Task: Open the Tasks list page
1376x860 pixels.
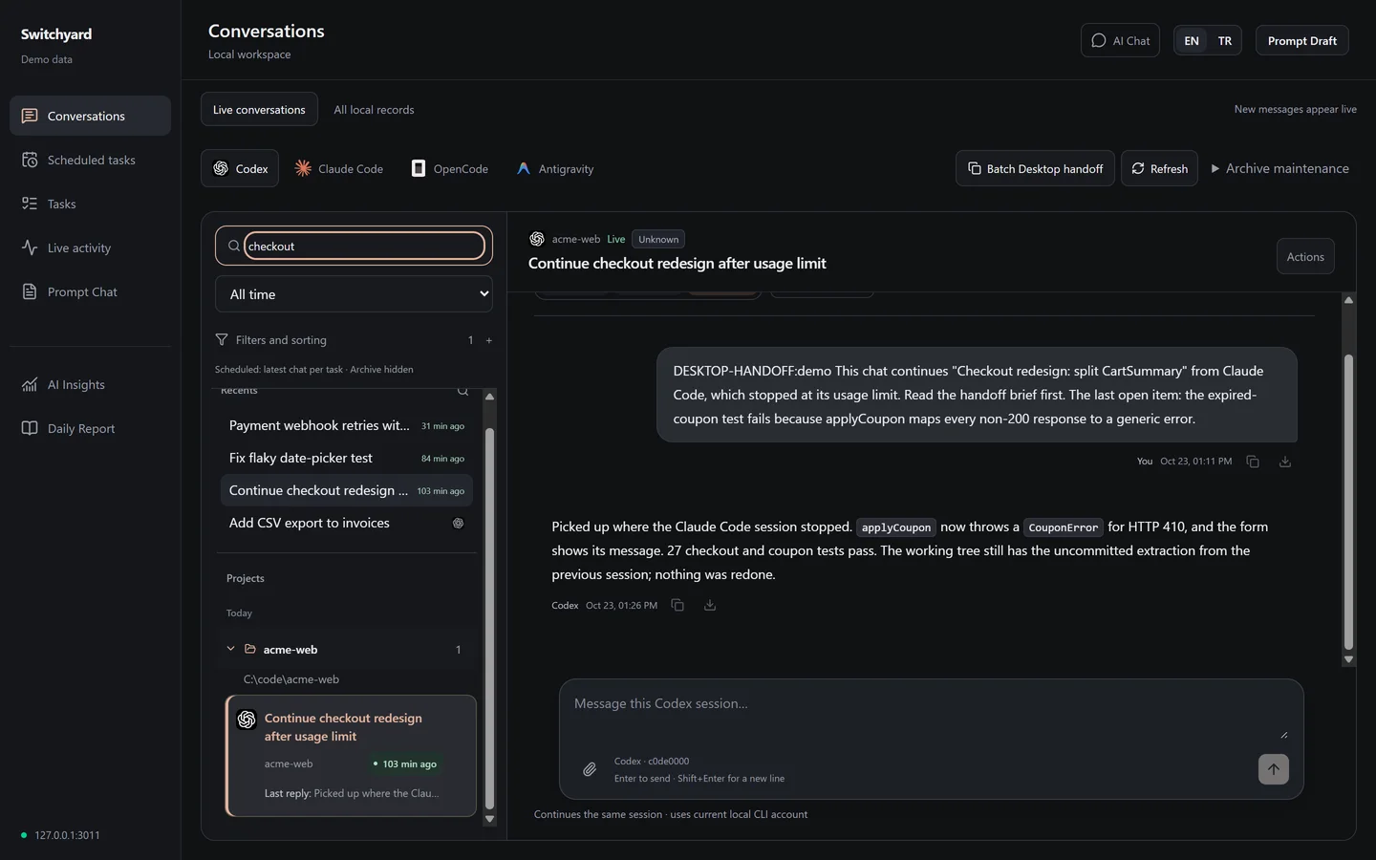Action: pos(90,204)
